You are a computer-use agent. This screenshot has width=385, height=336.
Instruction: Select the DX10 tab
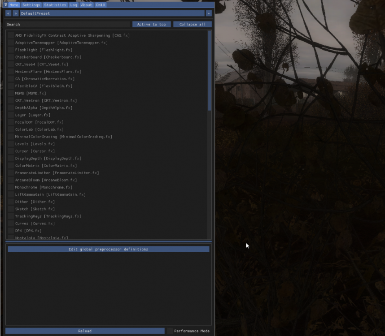point(101,5)
